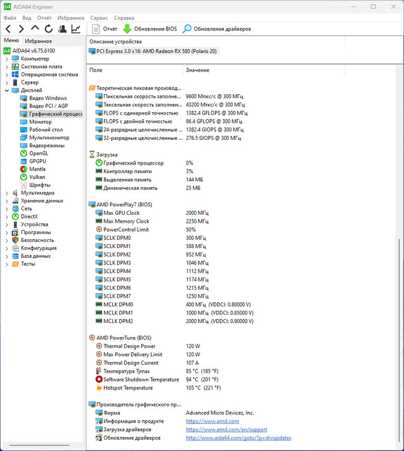Click the Безопасность shield icon

pos(15,240)
